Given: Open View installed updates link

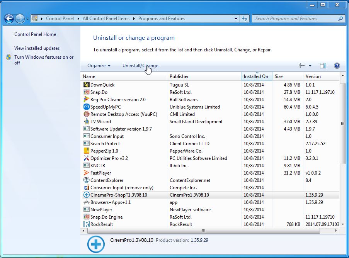Looking at the screenshot, I should point(37,48).
